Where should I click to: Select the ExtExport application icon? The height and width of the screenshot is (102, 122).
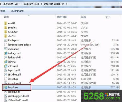tap(6, 40)
